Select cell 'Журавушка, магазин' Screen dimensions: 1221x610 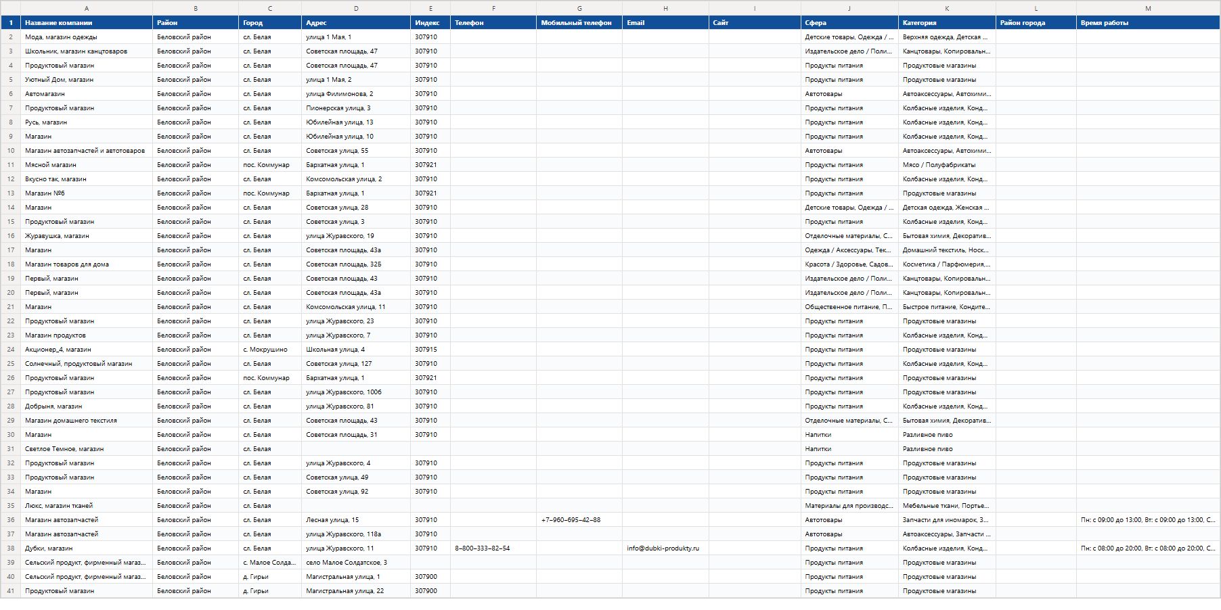(87, 236)
